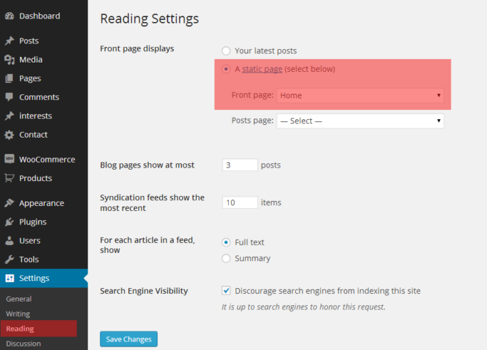
Task: Open the Reading settings submenu item
Action: pos(19,329)
